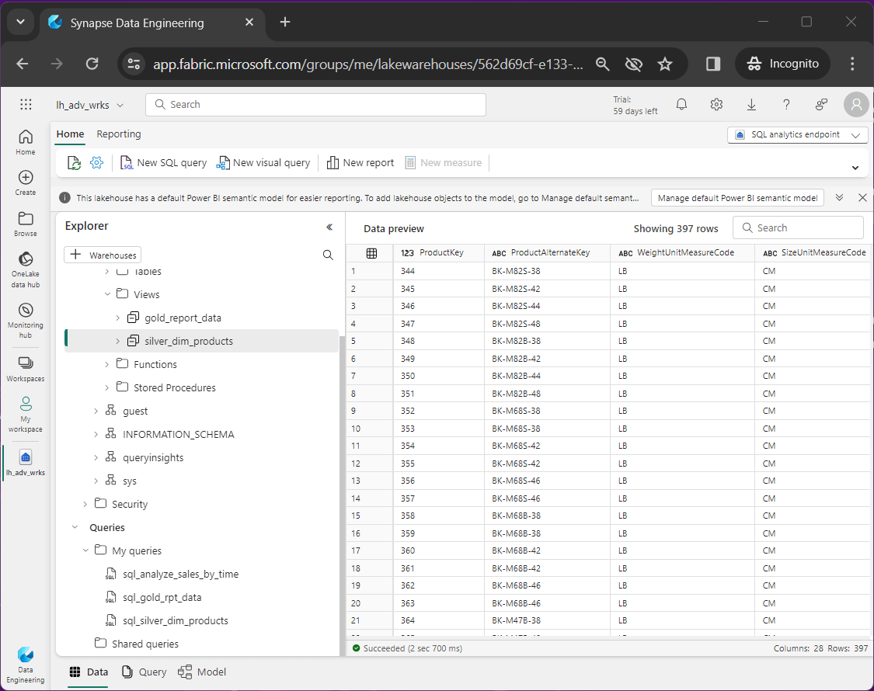Click New SQL query button
Viewport: 874px width, 691px height.
pyautogui.click(x=164, y=163)
